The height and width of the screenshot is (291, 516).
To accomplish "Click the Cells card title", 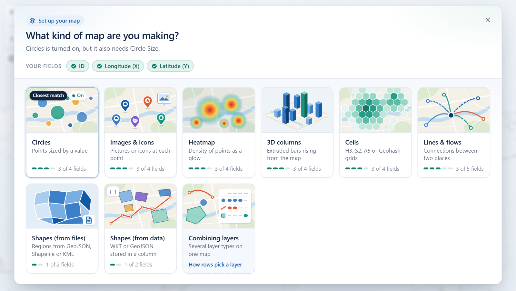I will [352, 142].
